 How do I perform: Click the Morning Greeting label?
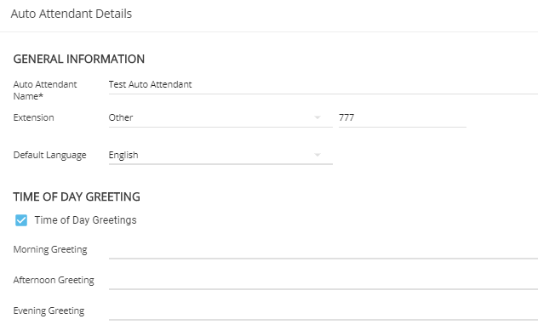click(50, 249)
